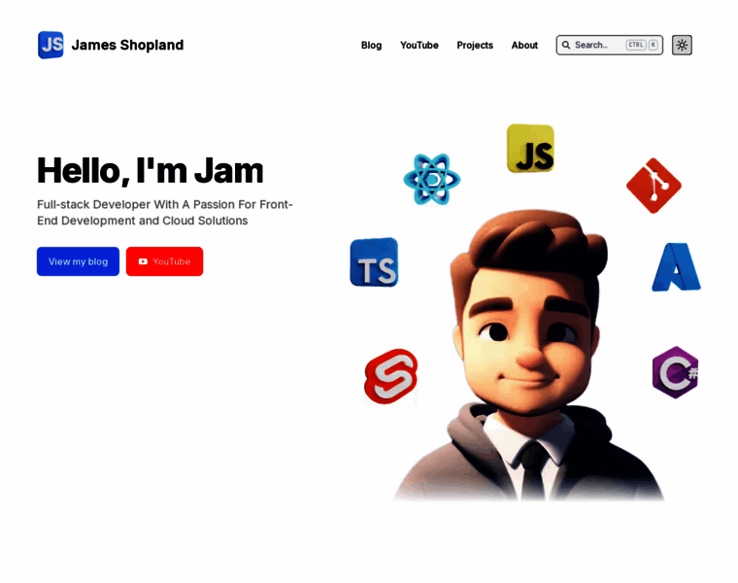Screen dimensions: 738x583
Task: Open the James Shopland home link
Action: tap(127, 46)
